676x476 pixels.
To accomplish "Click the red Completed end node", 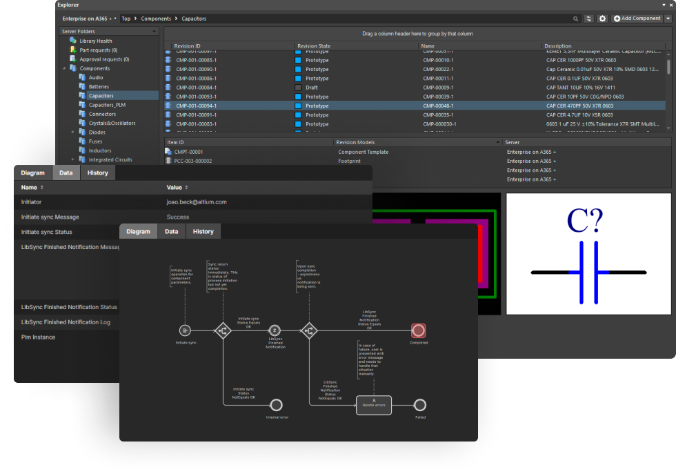I will point(418,330).
